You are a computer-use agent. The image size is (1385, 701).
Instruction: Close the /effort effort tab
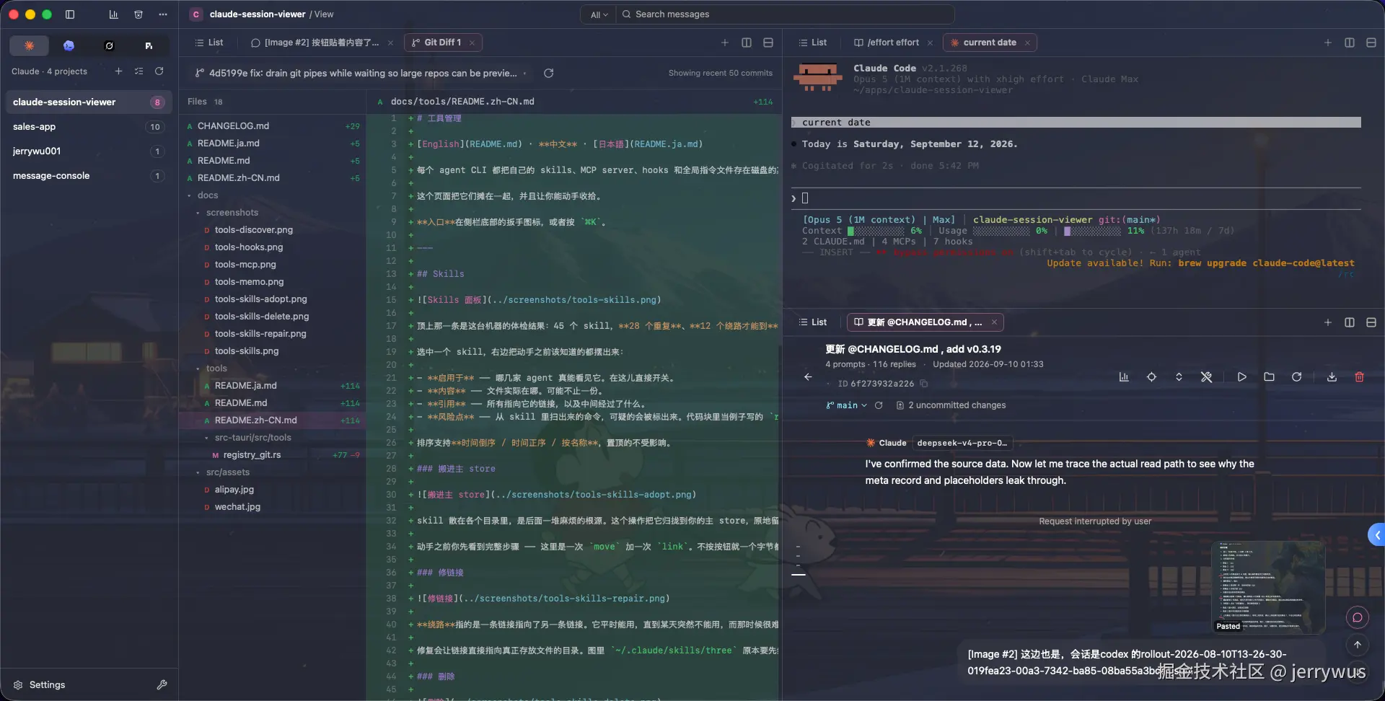tap(930, 43)
